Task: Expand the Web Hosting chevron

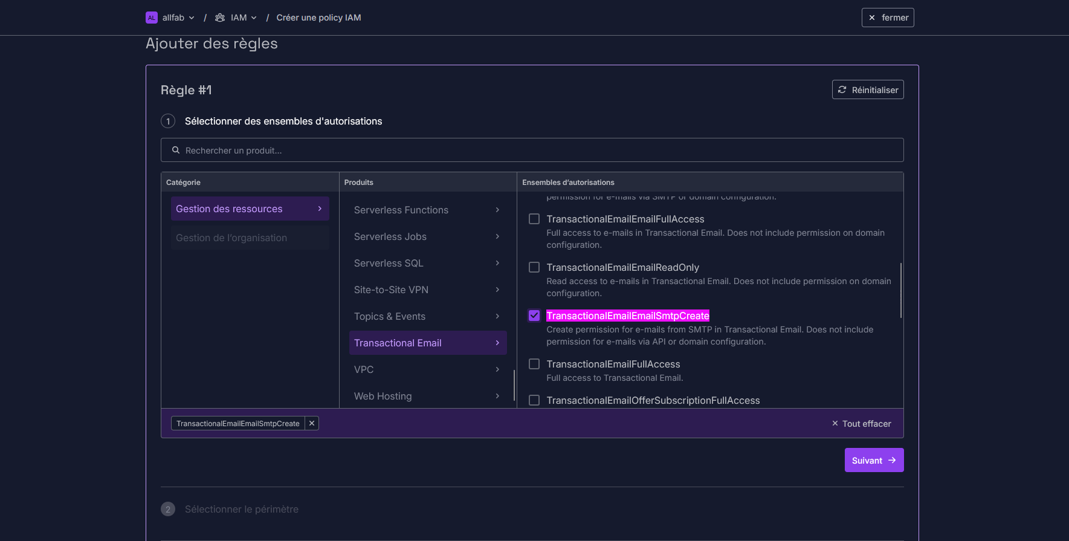Action: [x=497, y=396]
